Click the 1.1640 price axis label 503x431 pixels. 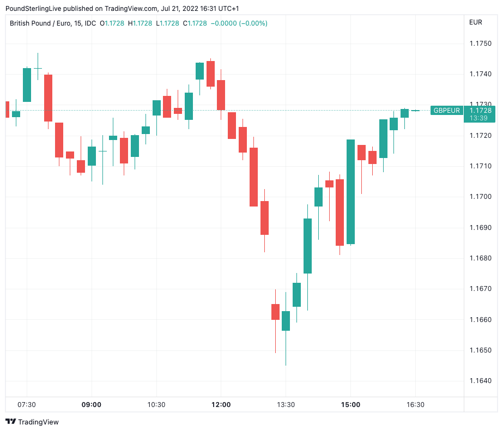point(480,381)
